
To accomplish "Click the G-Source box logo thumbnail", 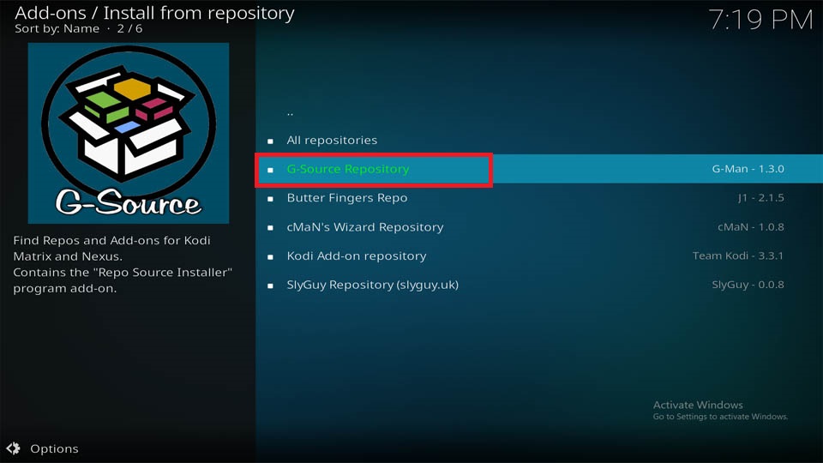I will pos(128,134).
